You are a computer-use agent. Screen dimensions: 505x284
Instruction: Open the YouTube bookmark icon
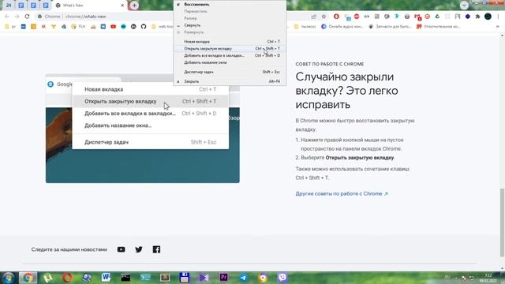pyautogui.click(x=113, y=27)
